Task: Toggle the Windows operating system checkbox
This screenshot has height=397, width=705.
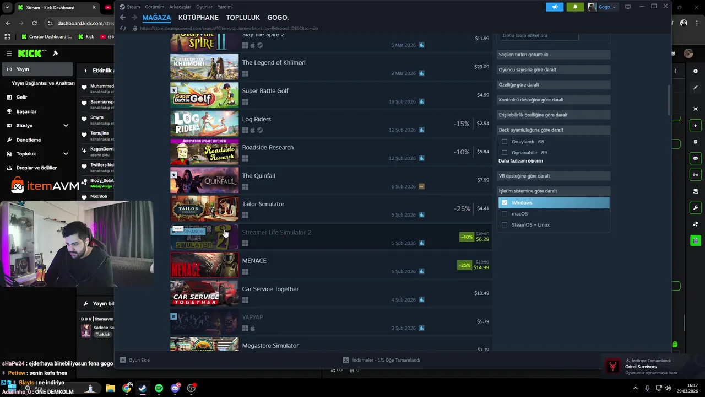Action: [x=505, y=202]
